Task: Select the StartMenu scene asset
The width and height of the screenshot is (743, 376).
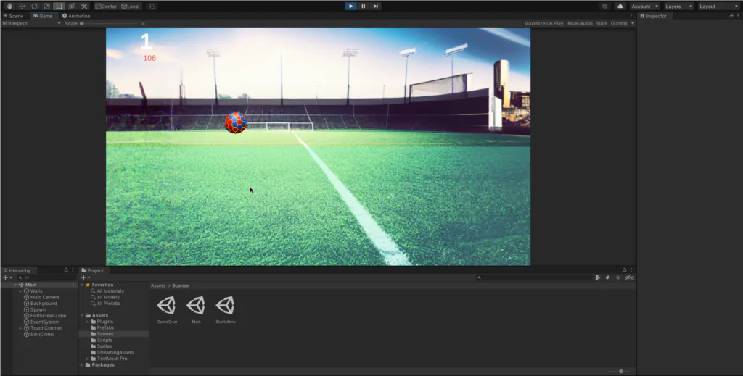Action: point(225,309)
